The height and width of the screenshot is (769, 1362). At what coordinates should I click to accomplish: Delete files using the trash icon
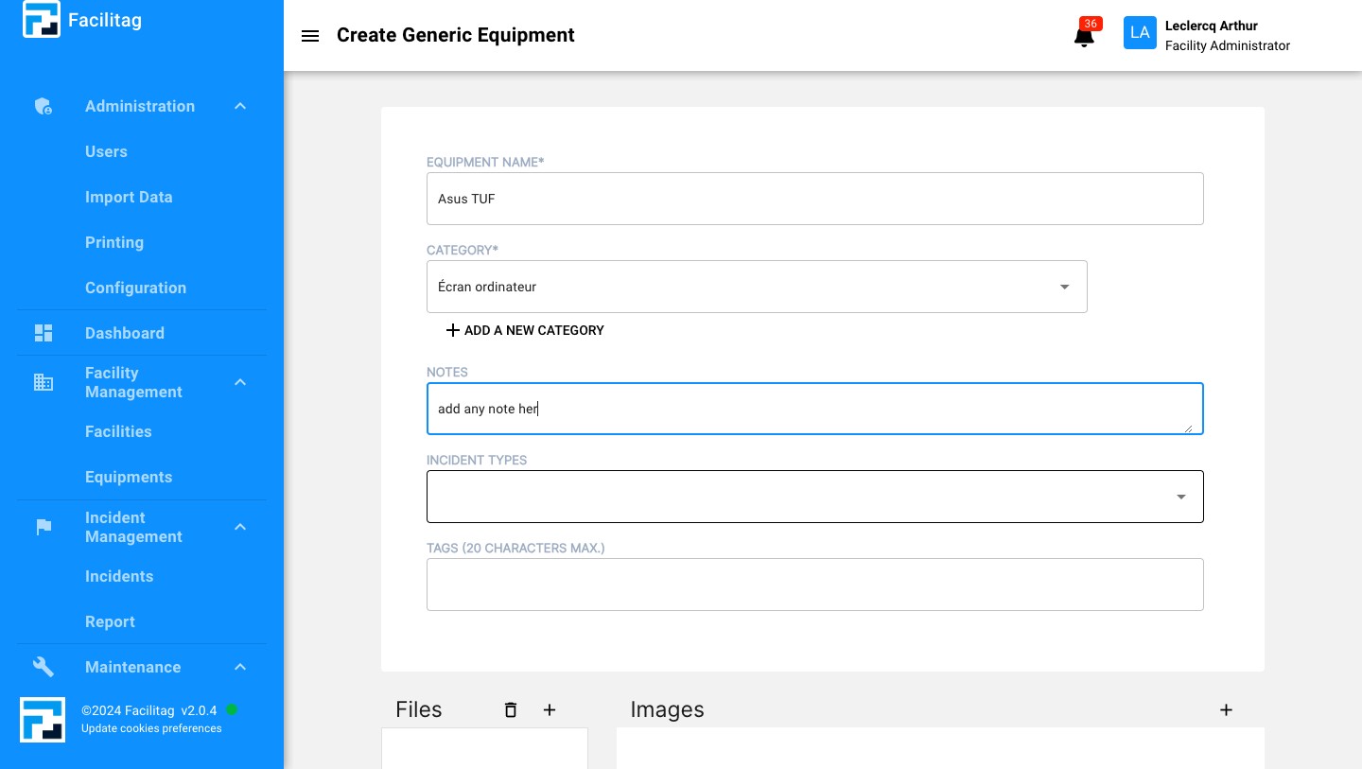pos(511,709)
